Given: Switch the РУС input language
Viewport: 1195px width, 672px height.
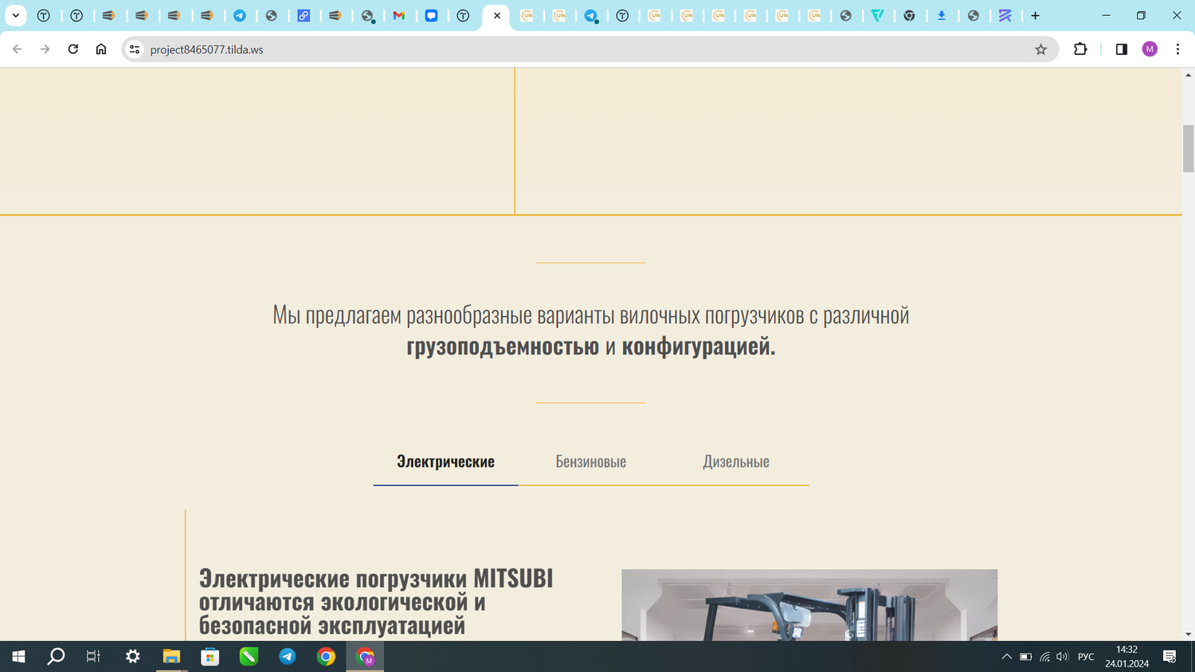Looking at the screenshot, I should [x=1086, y=657].
